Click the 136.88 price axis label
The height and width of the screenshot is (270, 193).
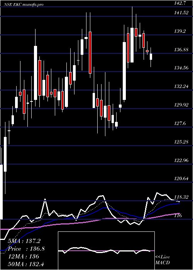point(181,50)
